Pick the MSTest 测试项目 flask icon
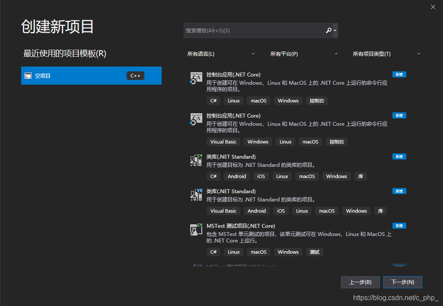Image resolution: width=443 pixels, height=306 pixels. pos(196,229)
